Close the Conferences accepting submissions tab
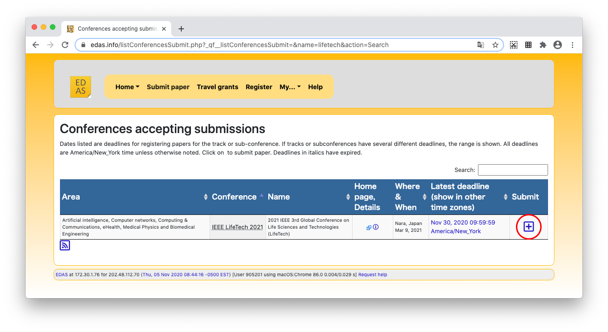608x332 pixels. tap(164, 29)
